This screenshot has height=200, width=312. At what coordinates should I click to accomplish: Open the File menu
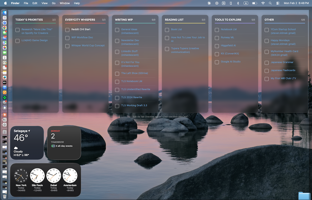26,3
